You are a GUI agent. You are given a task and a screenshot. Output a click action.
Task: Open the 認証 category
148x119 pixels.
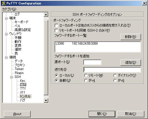tap(23, 85)
